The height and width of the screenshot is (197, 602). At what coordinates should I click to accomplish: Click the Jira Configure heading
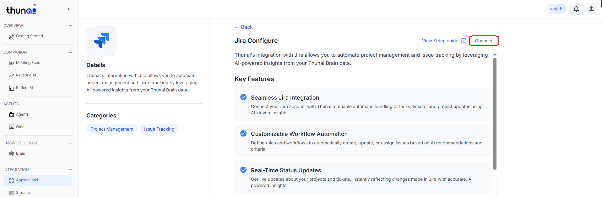click(x=256, y=41)
